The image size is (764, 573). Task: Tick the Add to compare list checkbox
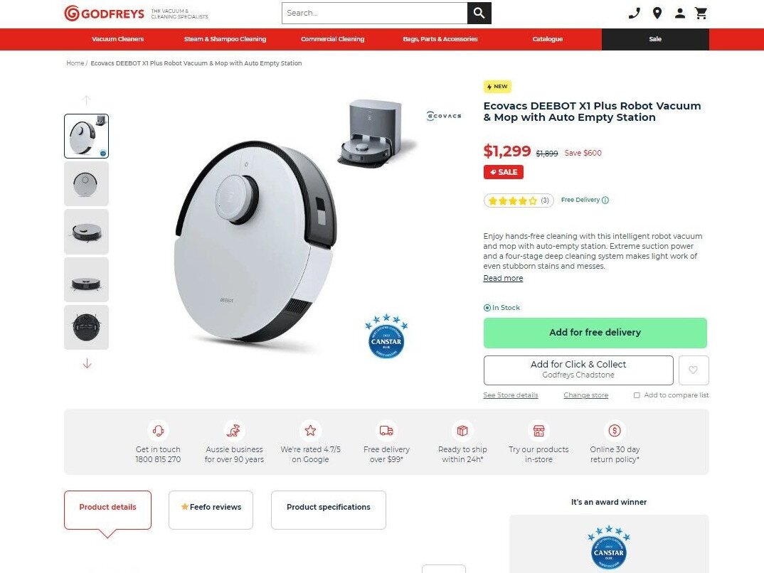pyautogui.click(x=637, y=395)
